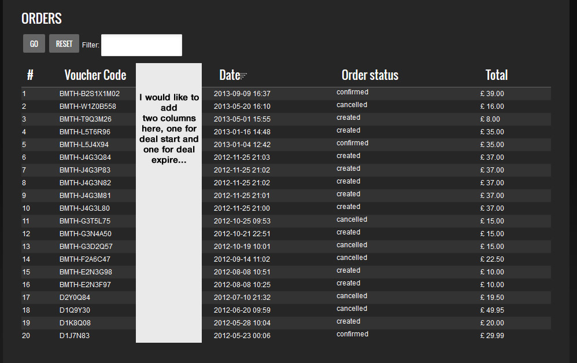Select voucher code BMTH-E2N3G98
The height and width of the screenshot is (363, 577).
tap(86, 272)
